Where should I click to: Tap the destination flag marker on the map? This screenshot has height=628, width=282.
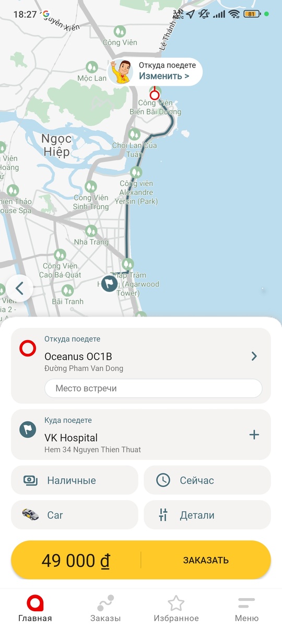tap(109, 284)
